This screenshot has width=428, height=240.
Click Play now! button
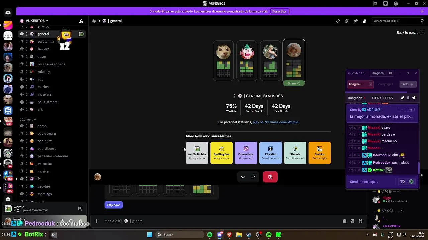tap(114, 205)
